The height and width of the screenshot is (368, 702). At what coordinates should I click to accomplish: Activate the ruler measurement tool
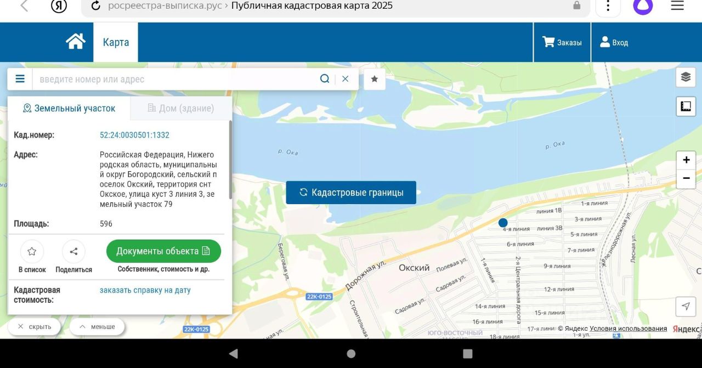tap(686, 106)
